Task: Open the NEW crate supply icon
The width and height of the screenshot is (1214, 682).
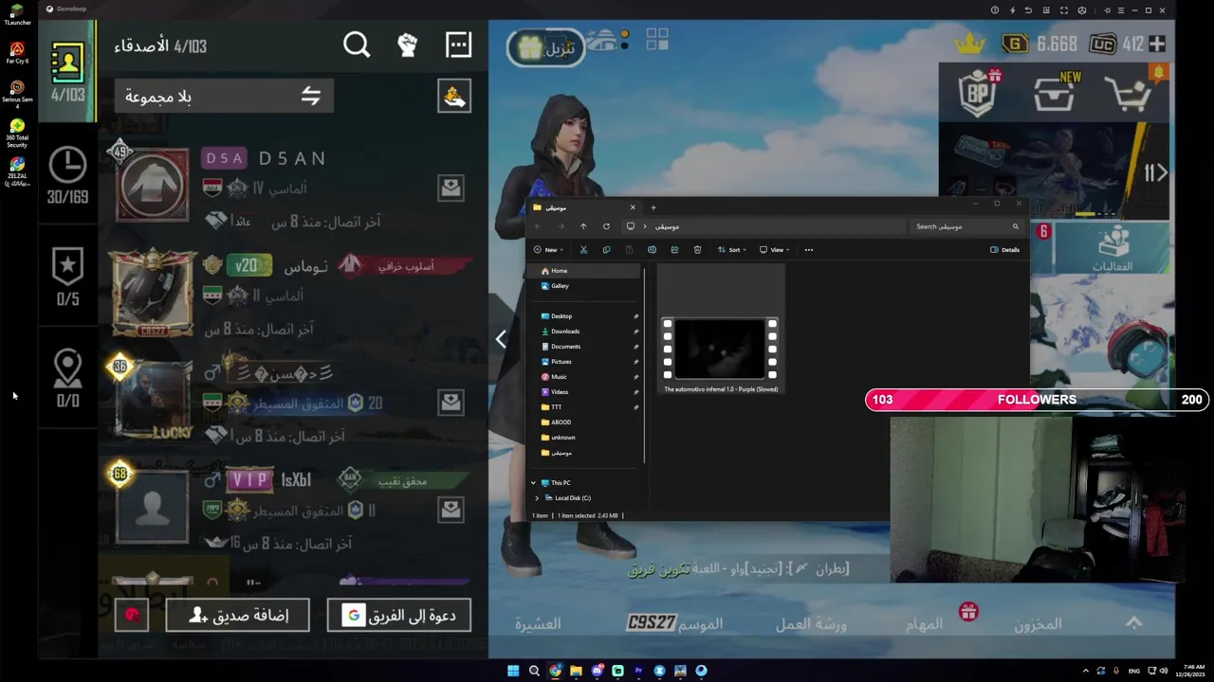Action: click(1055, 94)
